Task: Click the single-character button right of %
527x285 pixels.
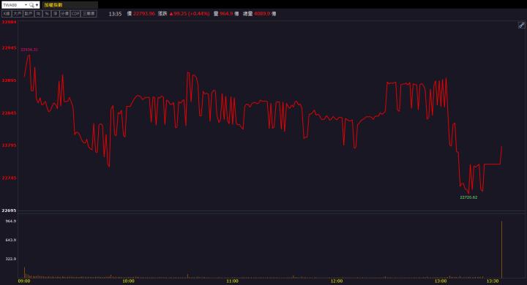Action: (x=56, y=14)
